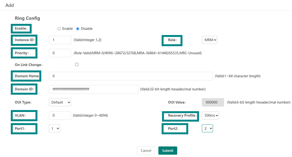Open the Port2 dropdown

tap(207, 129)
